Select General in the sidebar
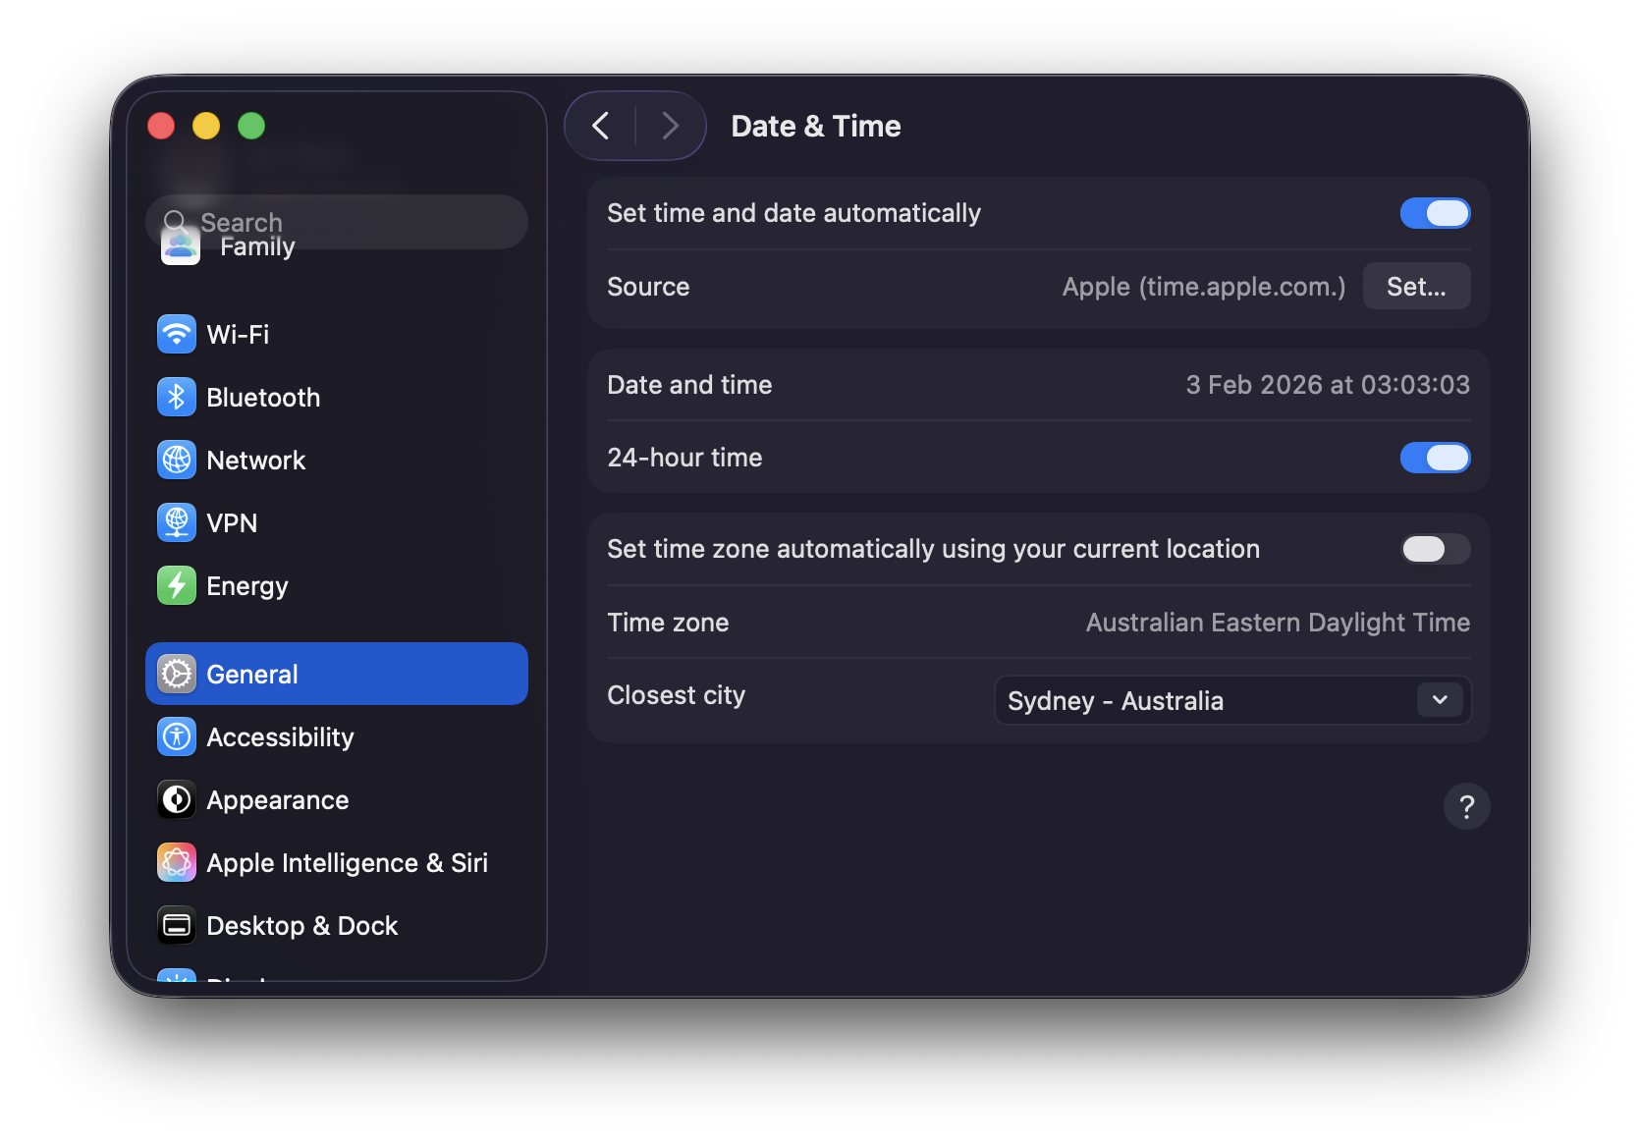The image size is (1640, 1143). 252,674
